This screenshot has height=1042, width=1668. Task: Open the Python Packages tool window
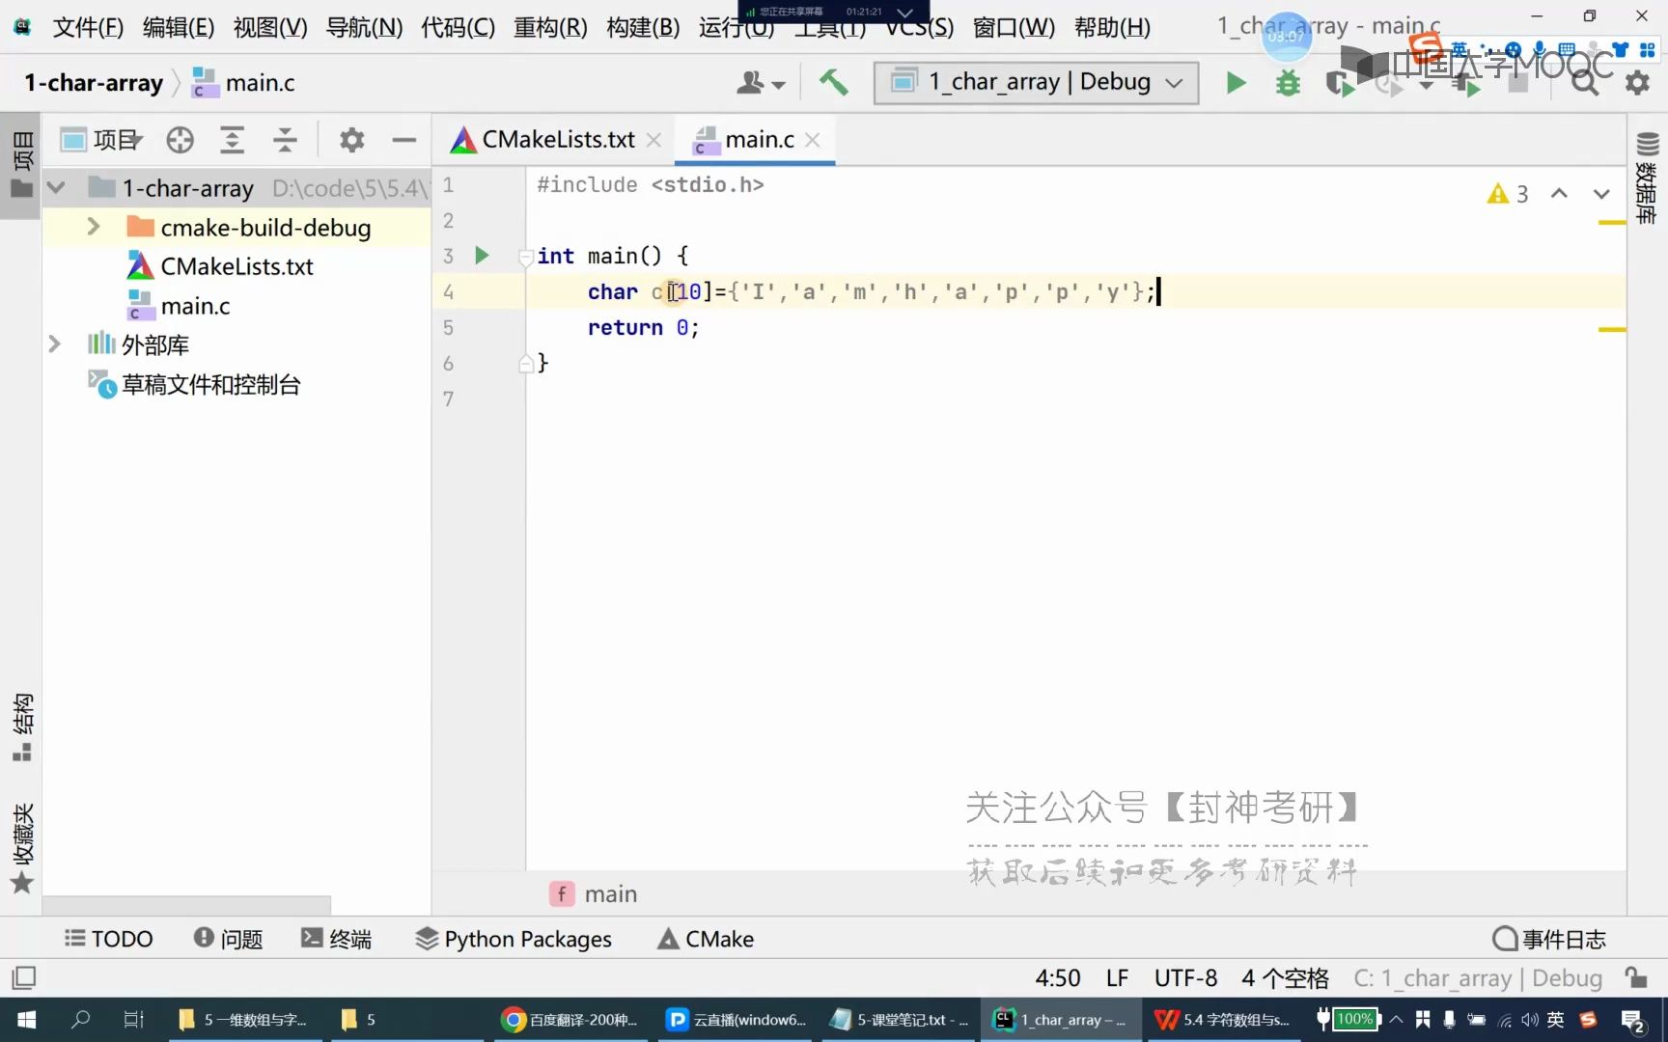click(514, 939)
